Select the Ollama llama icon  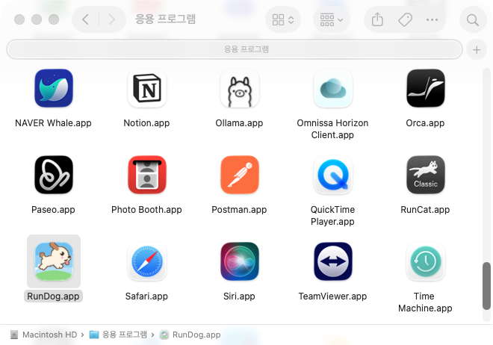click(240, 88)
